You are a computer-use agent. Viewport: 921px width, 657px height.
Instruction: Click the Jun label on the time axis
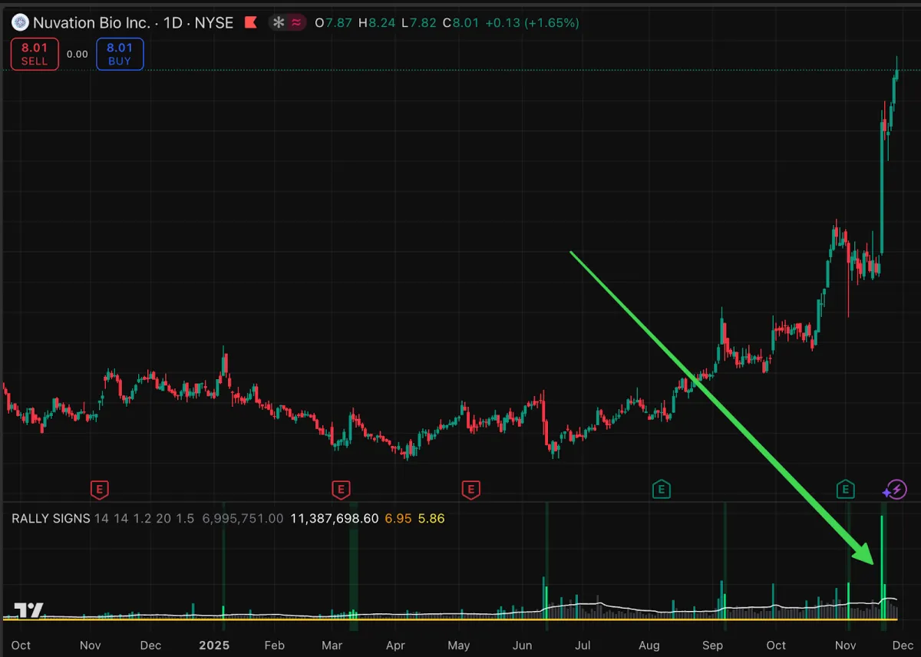point(522,645)
